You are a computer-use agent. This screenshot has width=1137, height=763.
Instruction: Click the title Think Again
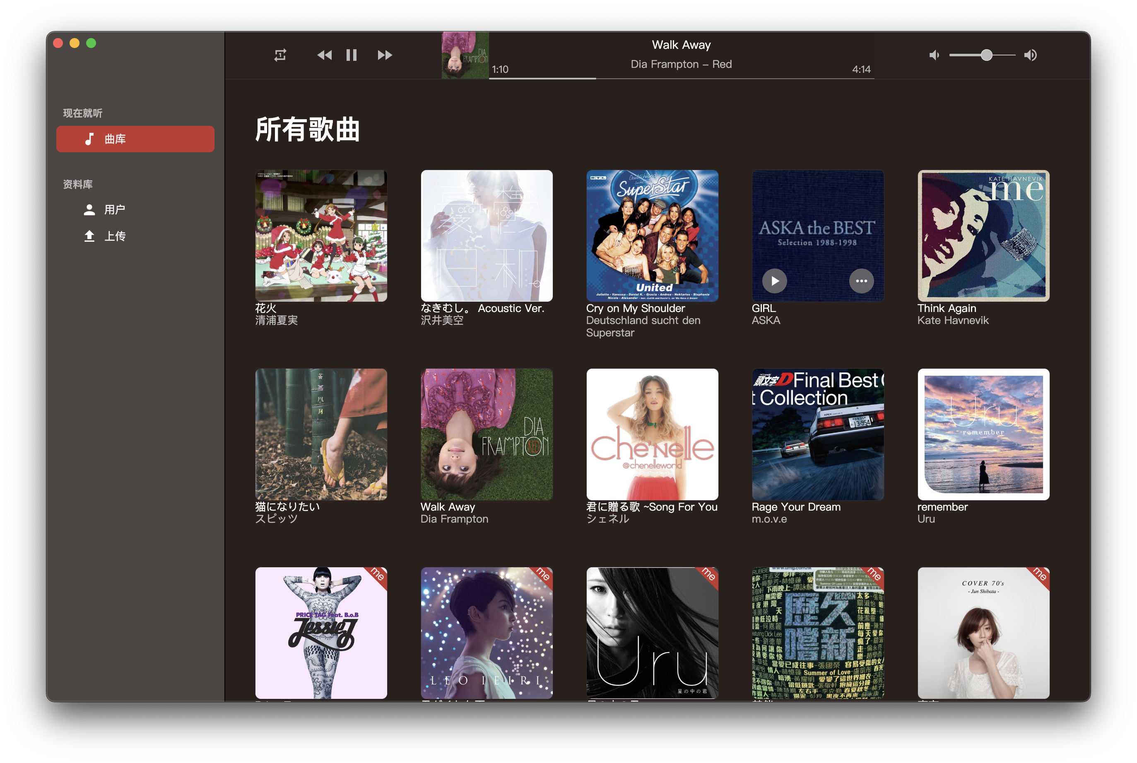click(947, 308)
